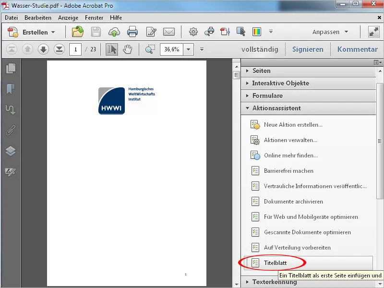
Task: Click the print production preview icon
Action: [209, 32]
